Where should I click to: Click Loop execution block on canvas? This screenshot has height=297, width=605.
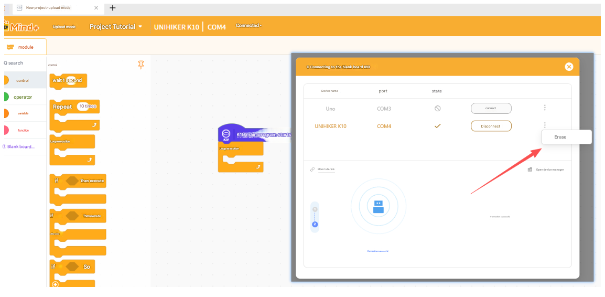pos(241,157)
